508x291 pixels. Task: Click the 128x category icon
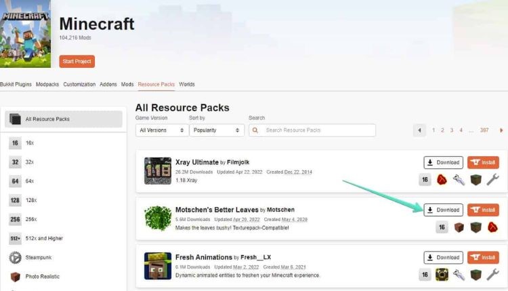pyautogui.click(x=15, y=200)
